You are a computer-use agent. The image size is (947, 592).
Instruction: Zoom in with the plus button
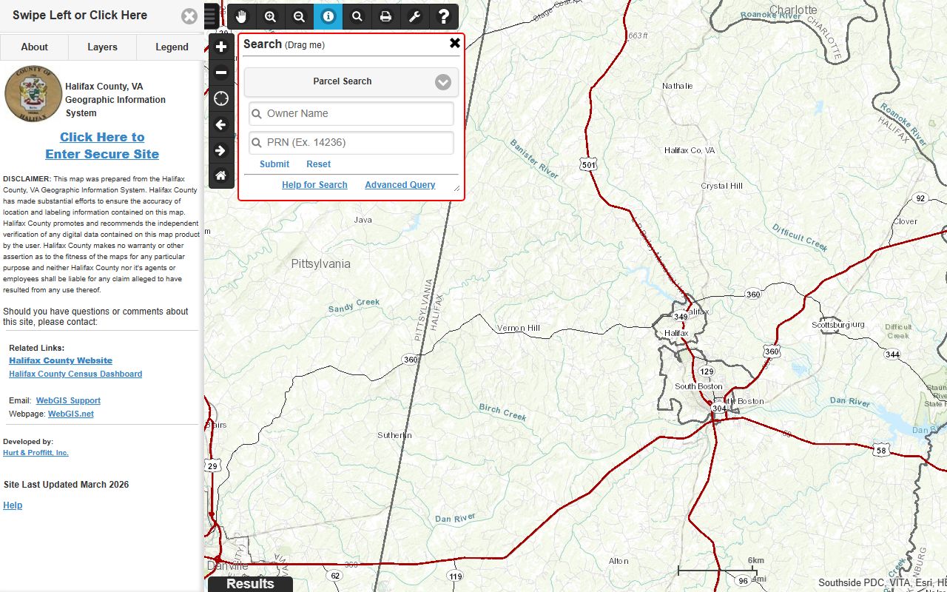[221, 47]
